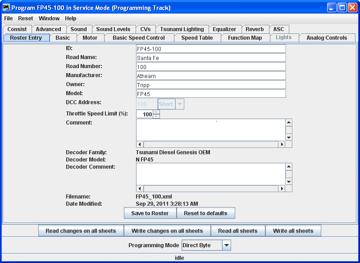Decrease Throttle Speed Limit with down arrow
This screenshot has width=360, height=263.
156,116
